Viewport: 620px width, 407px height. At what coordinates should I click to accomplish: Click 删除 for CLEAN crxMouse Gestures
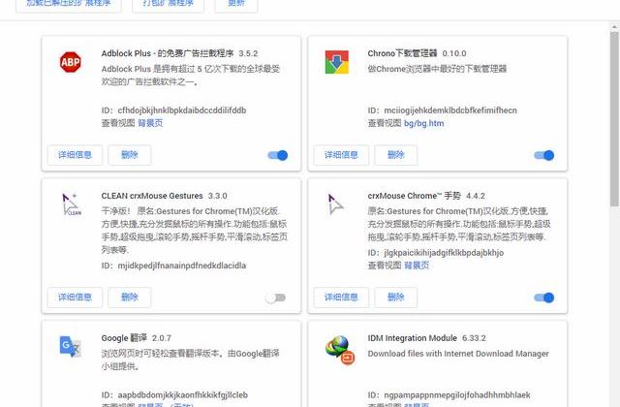pos(129,297)
